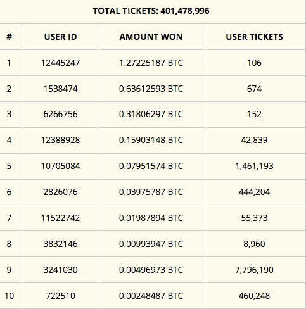
Task: Select the USER ID column header
Action: 60,37
